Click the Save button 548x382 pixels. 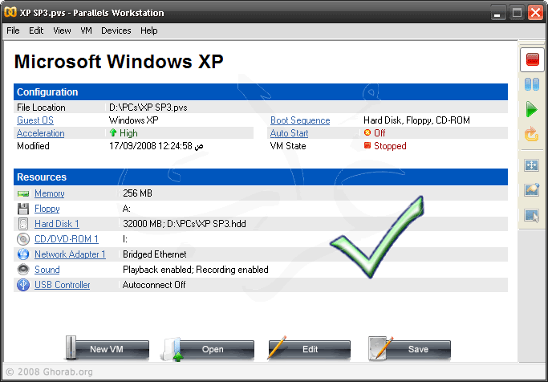[410, 349]
